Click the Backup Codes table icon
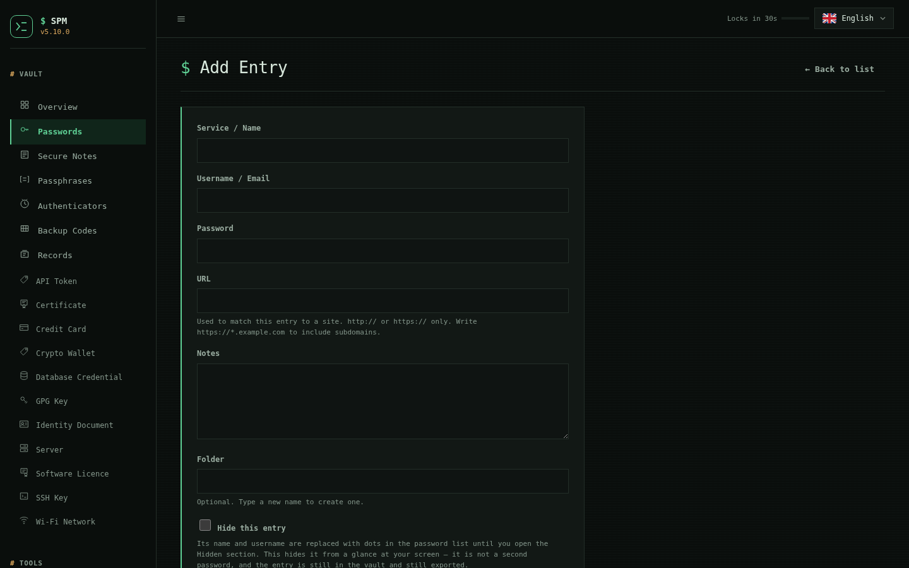Viewport: 909px width, 568px height. coord(25,228)
